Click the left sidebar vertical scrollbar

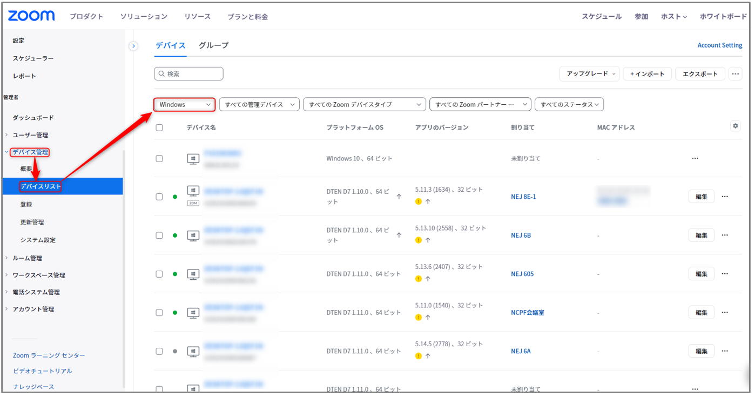(x=124, y=269)
